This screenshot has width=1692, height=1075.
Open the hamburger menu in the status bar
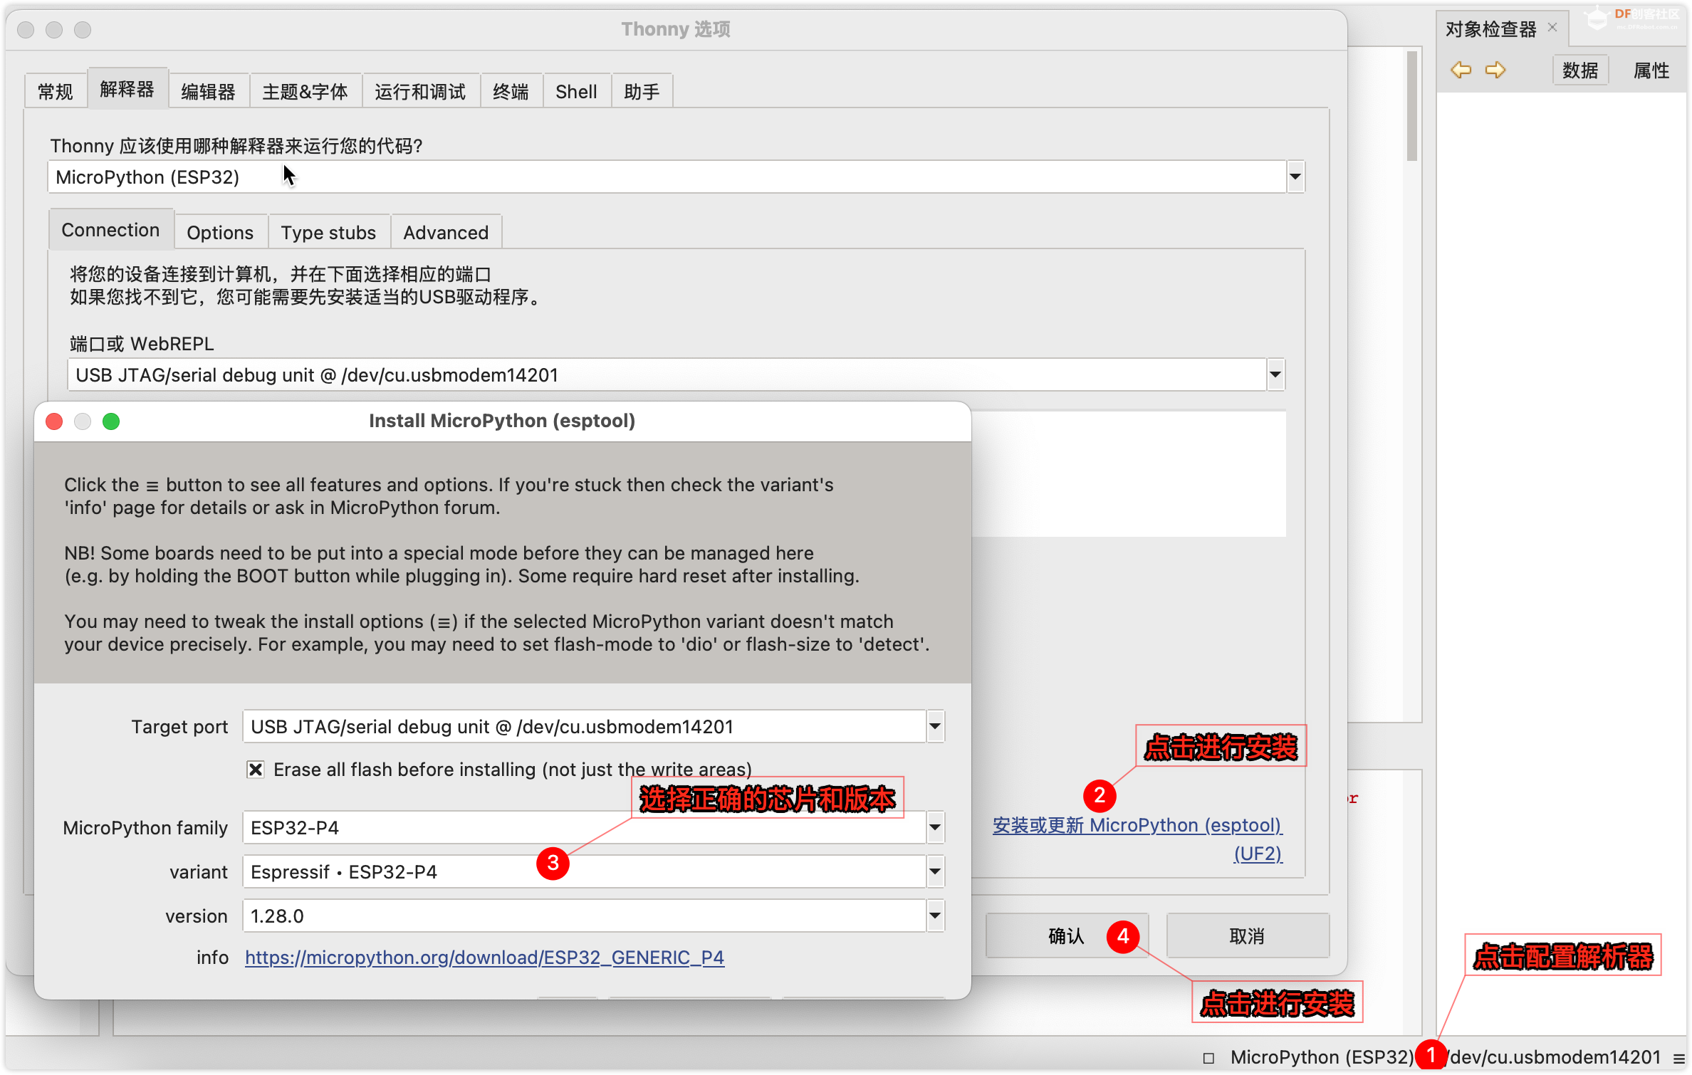click(1681, 1056)
